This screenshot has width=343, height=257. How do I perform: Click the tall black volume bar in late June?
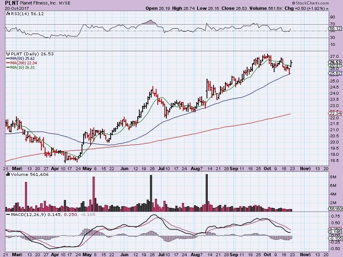click(151, 193)
